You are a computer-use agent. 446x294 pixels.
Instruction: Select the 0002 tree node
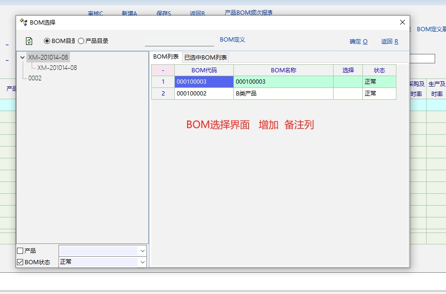(35, 78)
